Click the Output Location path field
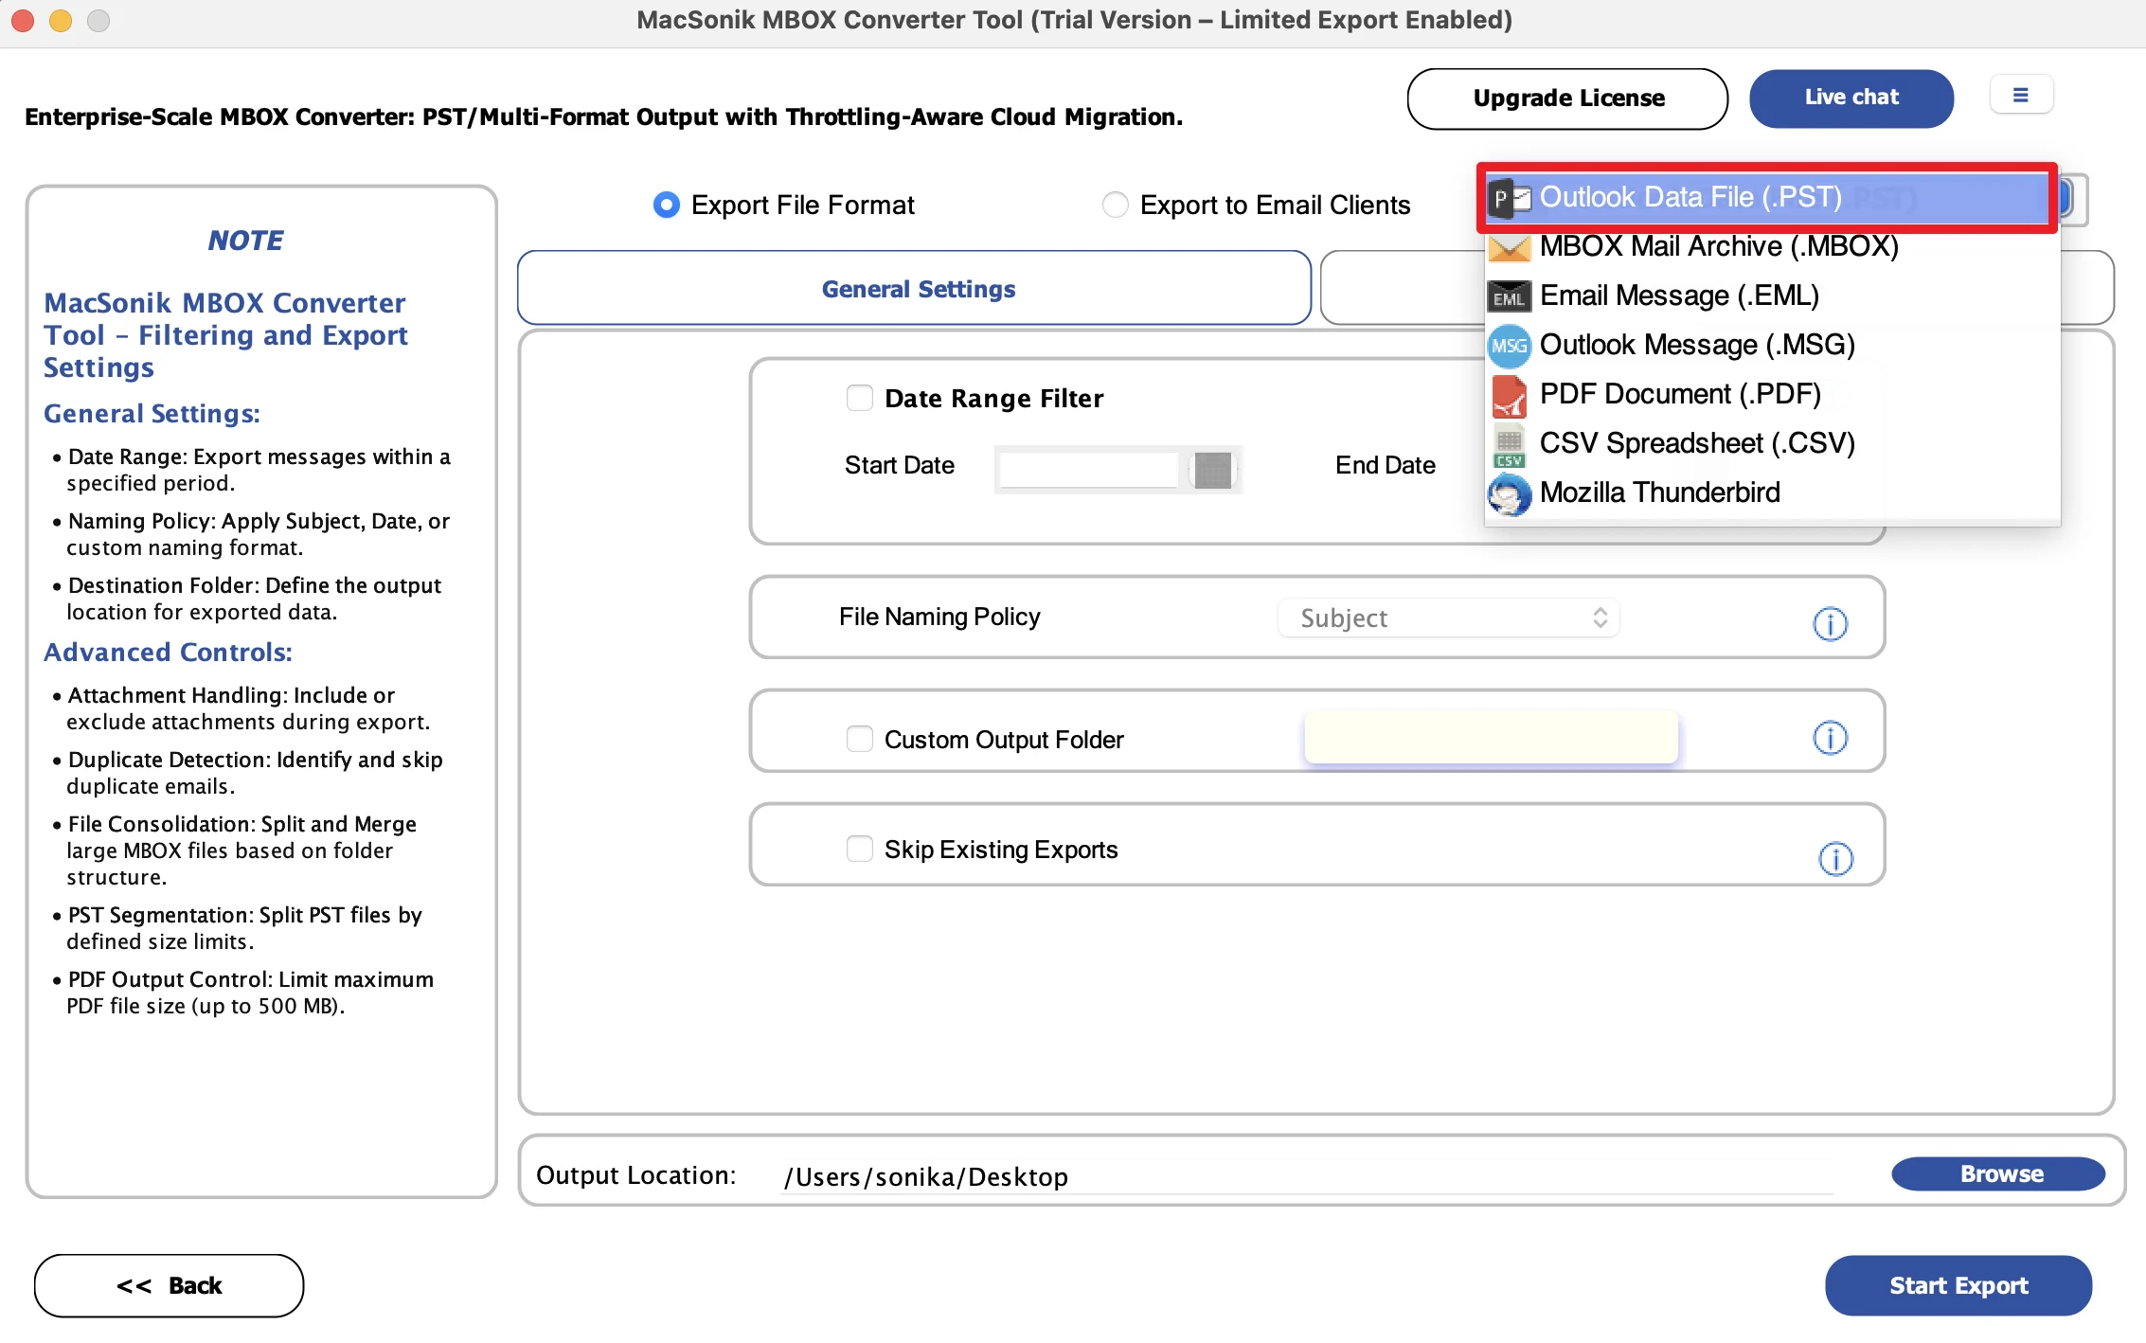This screenshot has height=1343, width=2146. pyautogui.click(x=1307, y=1176)
